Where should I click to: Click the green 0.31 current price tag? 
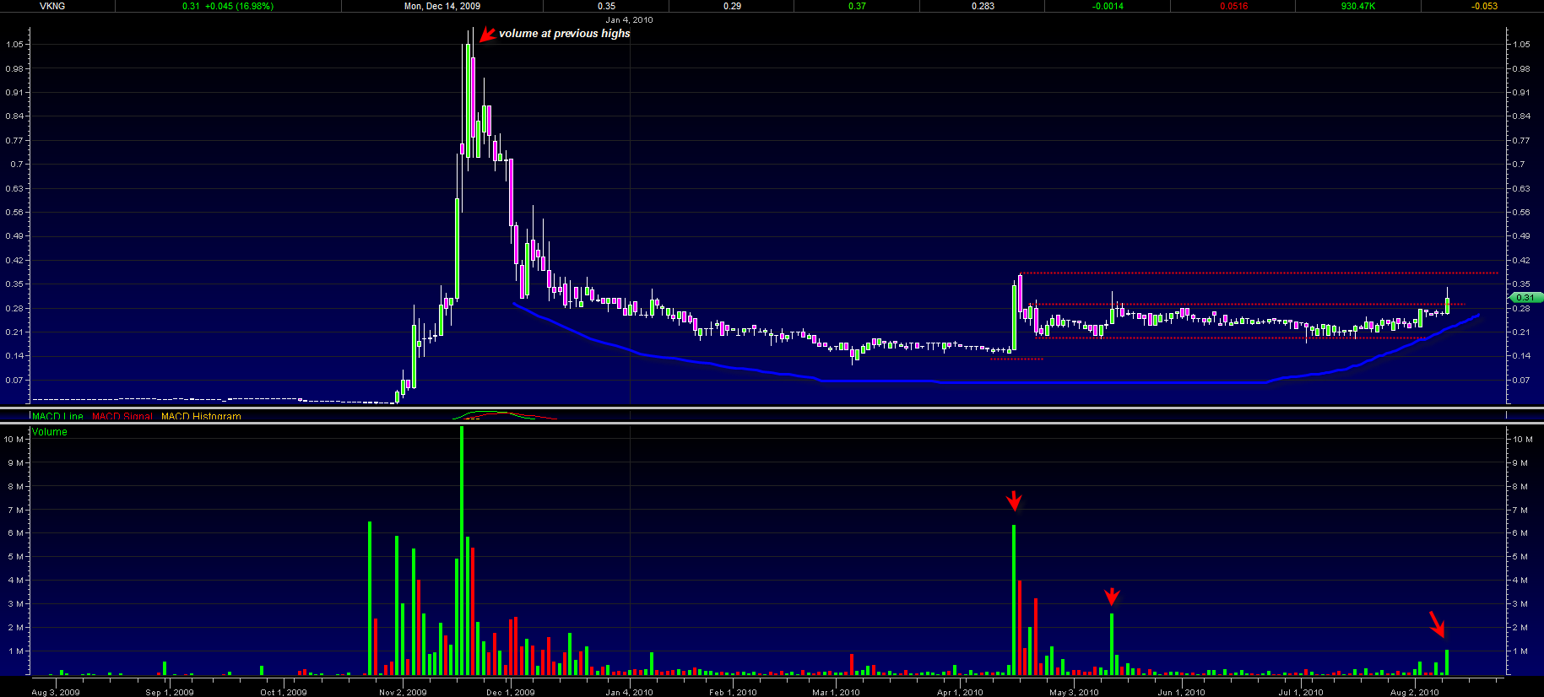click(x=1525, y=297)
